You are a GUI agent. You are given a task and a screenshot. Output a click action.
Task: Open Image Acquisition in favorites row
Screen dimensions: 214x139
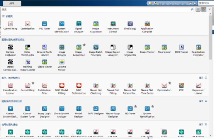pyautogui.click(x=96, y=27)
